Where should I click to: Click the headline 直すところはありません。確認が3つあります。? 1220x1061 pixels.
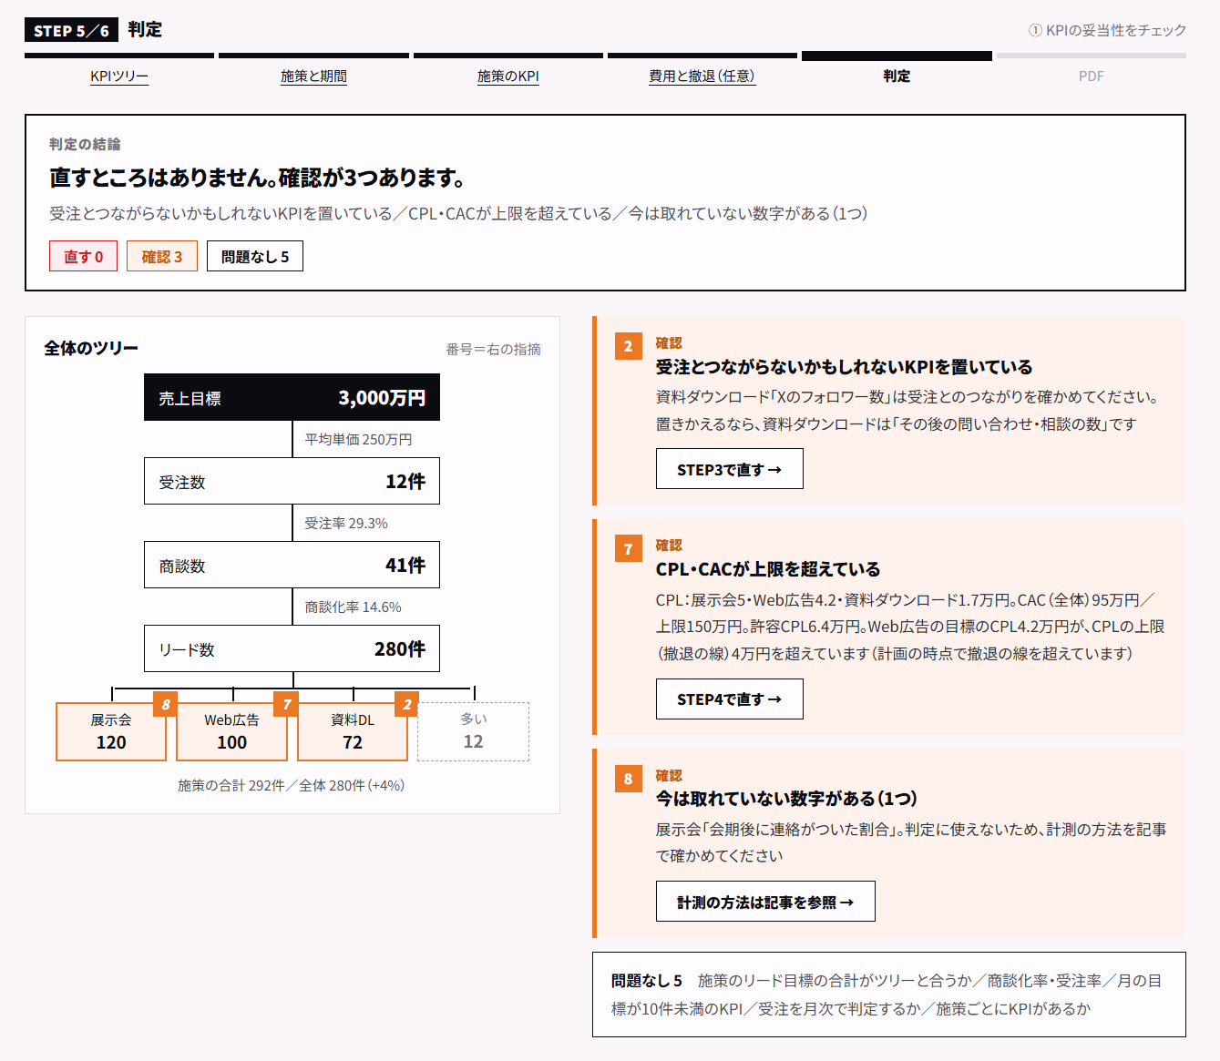click(x=258, y=178)
